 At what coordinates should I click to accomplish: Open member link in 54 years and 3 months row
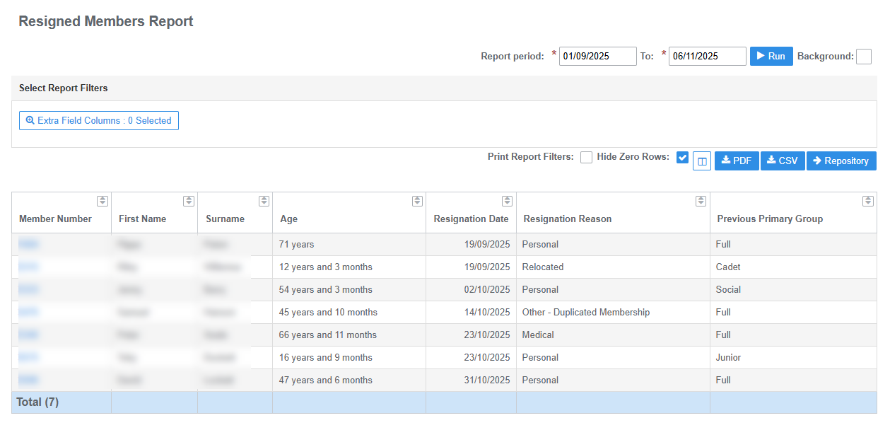tap(29, 289)
